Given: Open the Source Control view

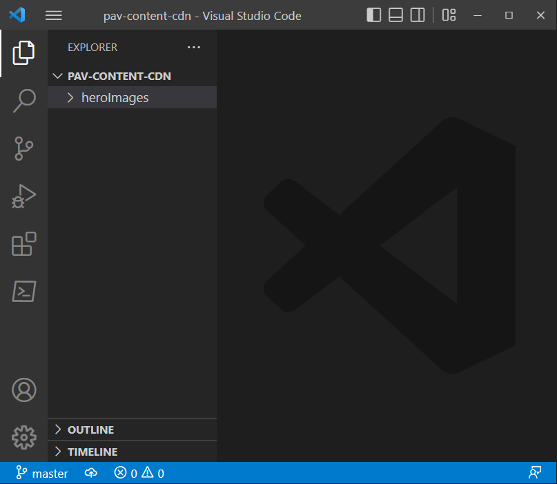Looking at the screenshot, I should [x=23, y=149].
